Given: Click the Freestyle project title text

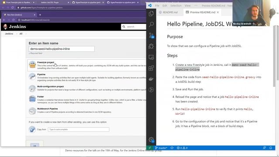Looking at the screenshot, I should click(x=46, y=62).
